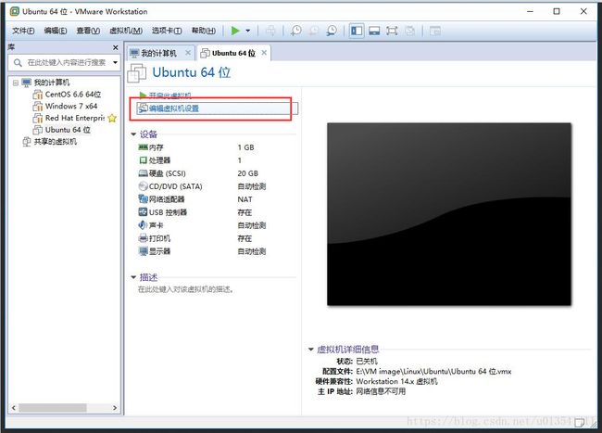Enter full screen mode icon
Image resolution: width=602 pixels, height=433 pixels.
point(392,31)
